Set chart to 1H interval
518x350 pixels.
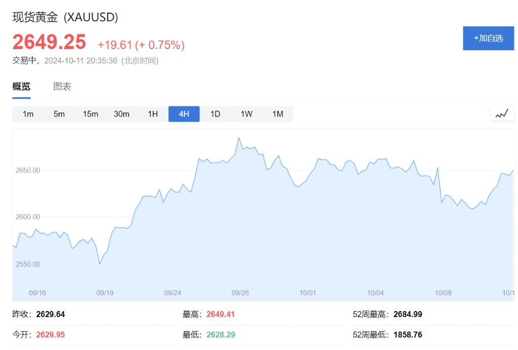[153, 114]
